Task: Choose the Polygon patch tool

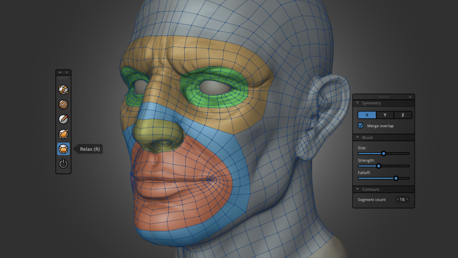Action: [63, 133]
